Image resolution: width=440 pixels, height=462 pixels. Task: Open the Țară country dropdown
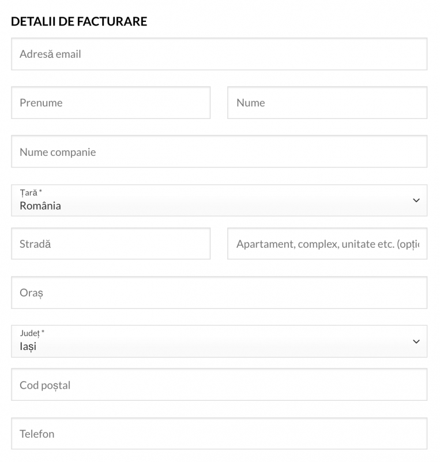coord(219,200)
